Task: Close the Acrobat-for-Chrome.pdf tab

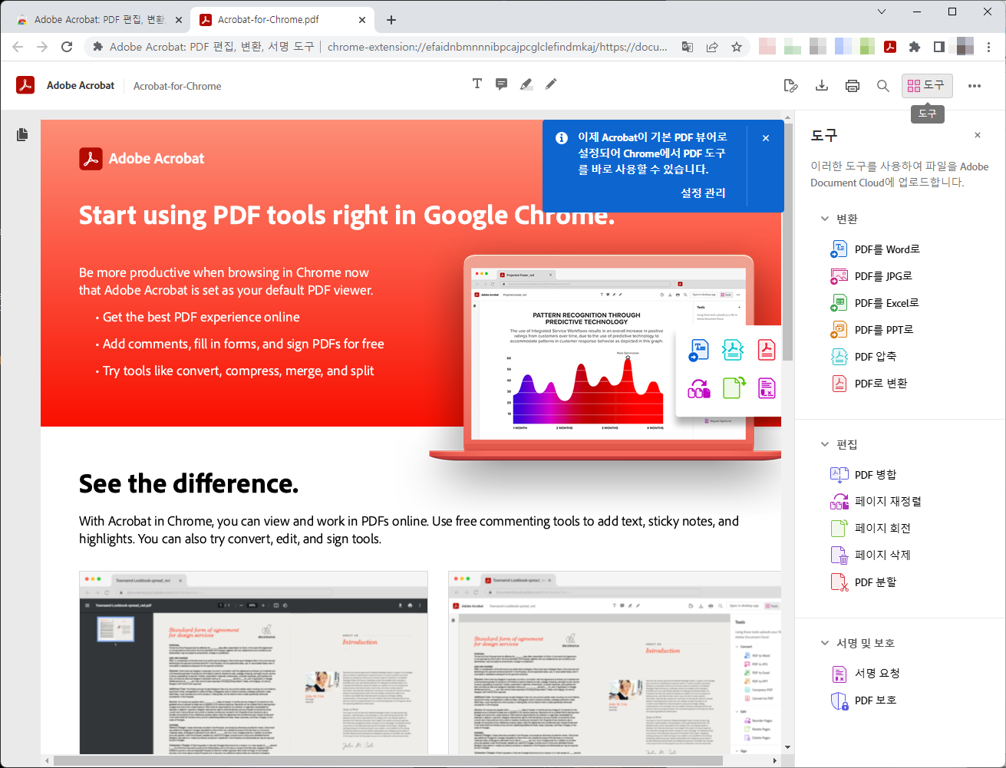Action: click(x=362, y=20)
